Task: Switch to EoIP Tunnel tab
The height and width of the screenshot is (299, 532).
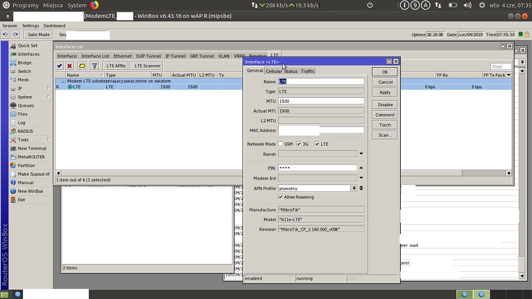Action: [x=148, y=56]
